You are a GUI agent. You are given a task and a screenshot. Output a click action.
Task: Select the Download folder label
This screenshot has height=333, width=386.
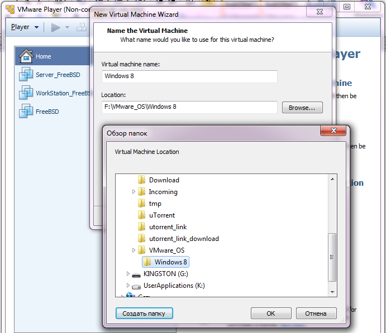click(164, 180)
